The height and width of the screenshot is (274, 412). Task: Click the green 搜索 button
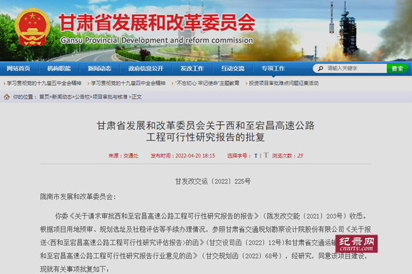click(x=397, y=68)
